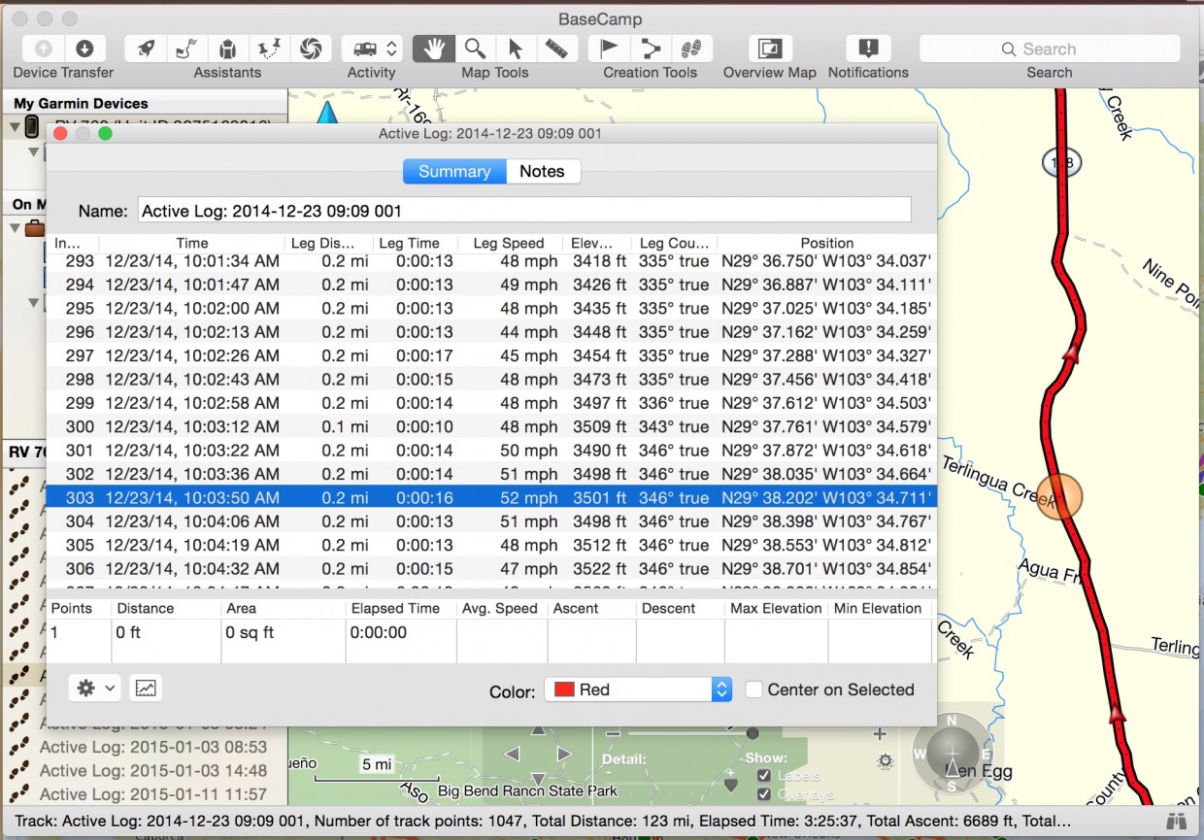The image size is (1204, 840).
Task: Sort by the Elevation column header
Action: (599, 243)
